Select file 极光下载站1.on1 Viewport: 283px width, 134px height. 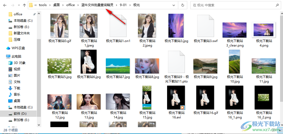pos(118,29)
